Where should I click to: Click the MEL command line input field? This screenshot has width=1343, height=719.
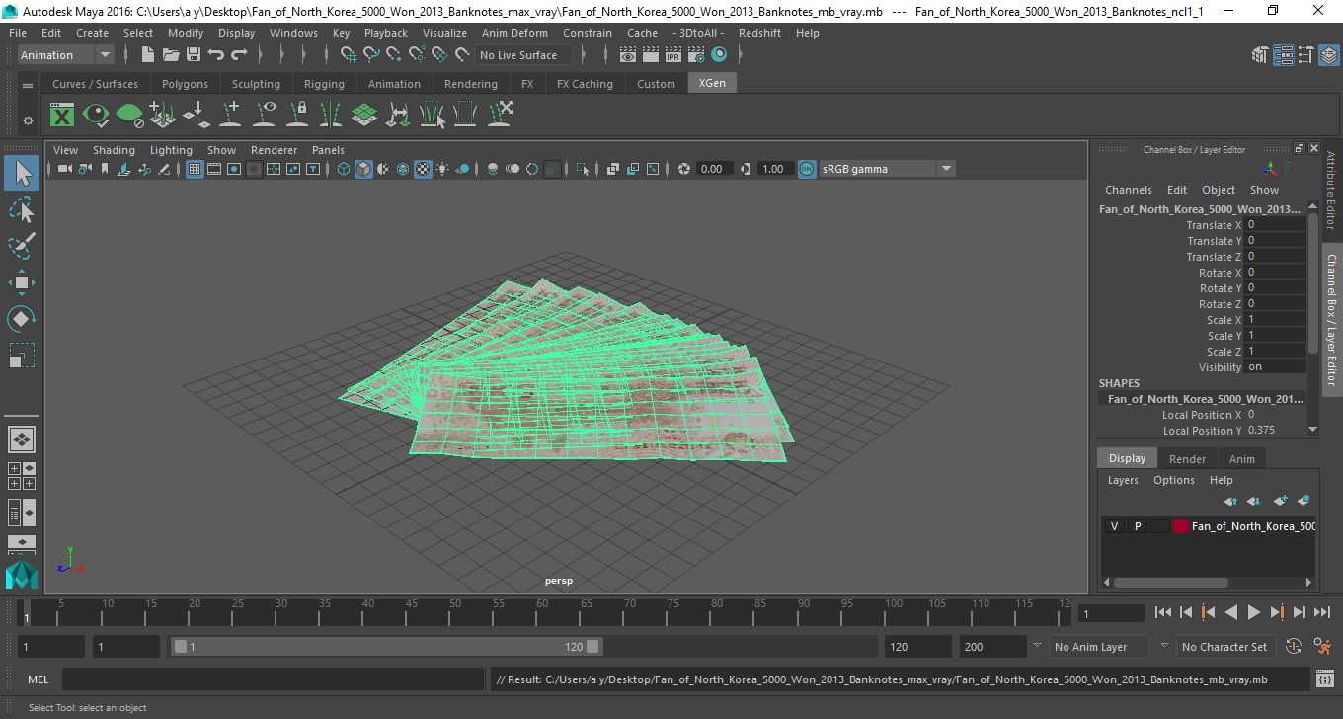coord(273,679)
